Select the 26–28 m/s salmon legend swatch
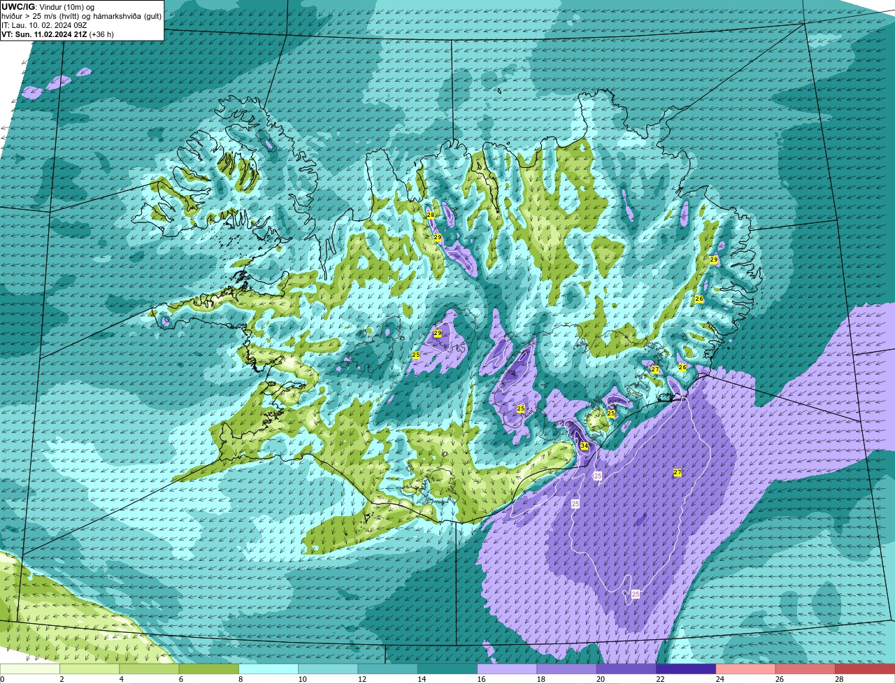This screenshot has height=684, width=895. pyautogui.click(x=805, y=669)
